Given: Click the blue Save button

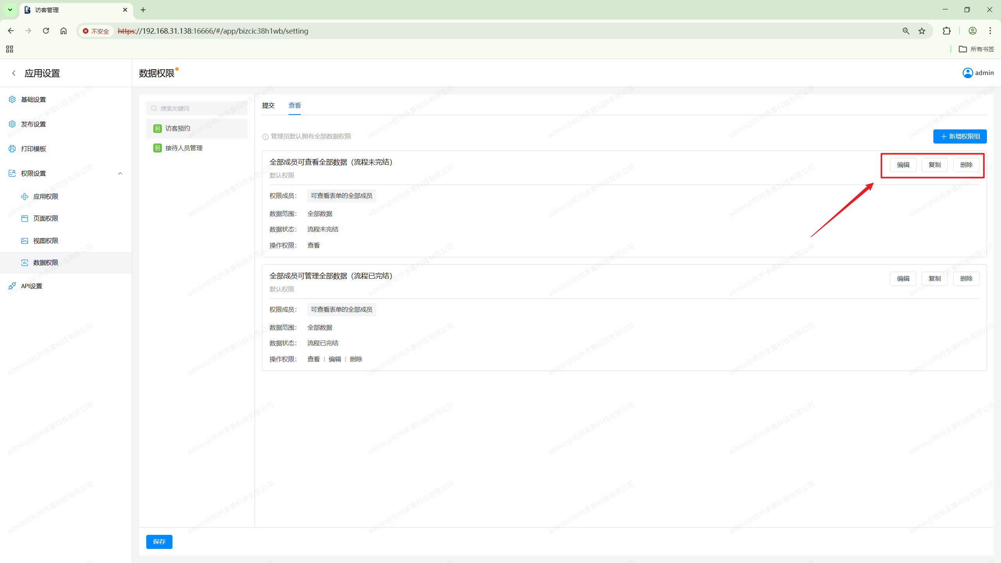Looking at the screenshot, I should pyautogui.click(x=159, y=541).
